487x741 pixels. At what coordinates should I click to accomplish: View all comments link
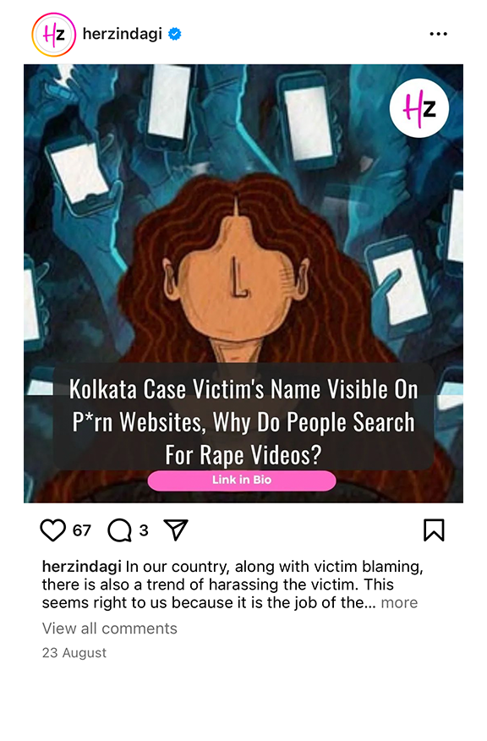point(110,628)
